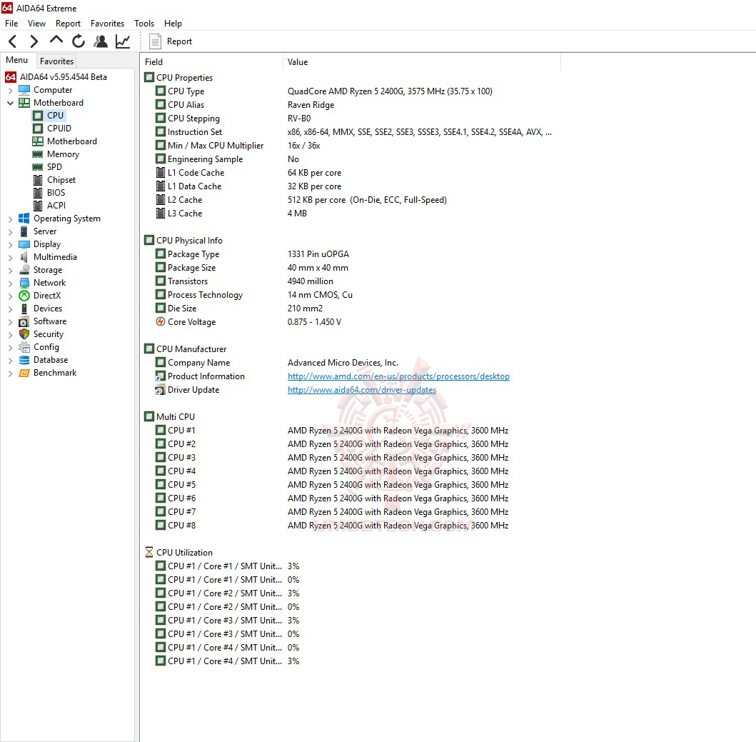This screenshot has width=756, height=742.
Task: Click the Server icon in tree
Action: pyautogui.click(x=24, y=231)
